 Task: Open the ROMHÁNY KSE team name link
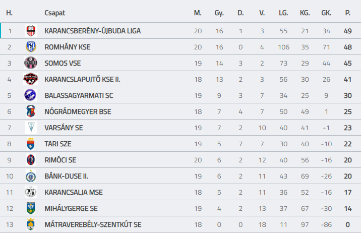(x=68, y=47)
